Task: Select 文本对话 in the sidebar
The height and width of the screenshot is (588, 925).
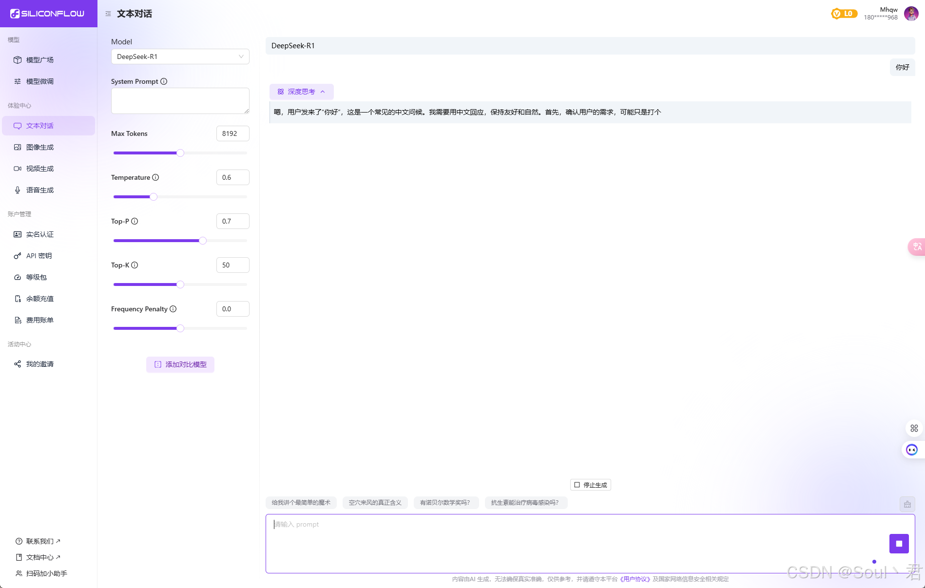Action: point(48,126)
